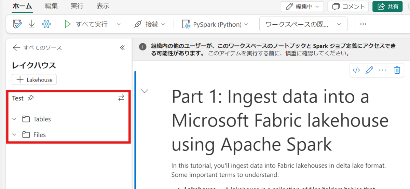Screen dimensions: 410x189
Task: Collapse the markdown cell with chevron
Action: [x=145, y=91]
